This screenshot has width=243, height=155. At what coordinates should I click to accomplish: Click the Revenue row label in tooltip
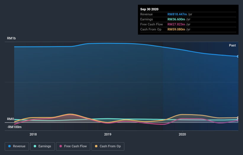pyautogui.click(x=147, y=14)
